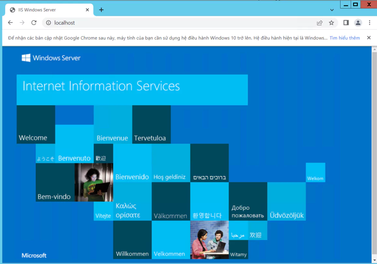Click the Japanese ようこそ tile

pos(45,153)
